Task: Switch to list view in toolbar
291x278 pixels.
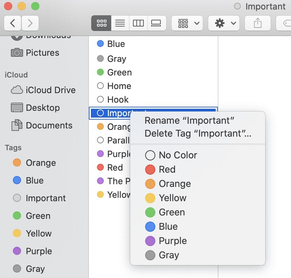Action: click(x=120, y=23)
